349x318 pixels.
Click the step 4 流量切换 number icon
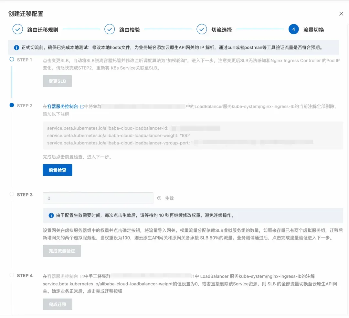tap(293, 29)
